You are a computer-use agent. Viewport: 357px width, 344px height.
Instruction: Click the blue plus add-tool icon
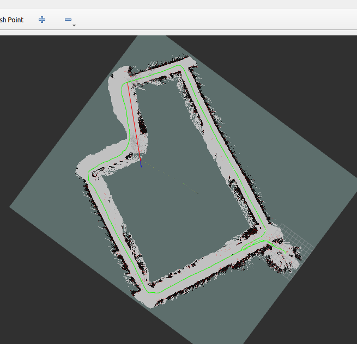click(x=42, y=20)
